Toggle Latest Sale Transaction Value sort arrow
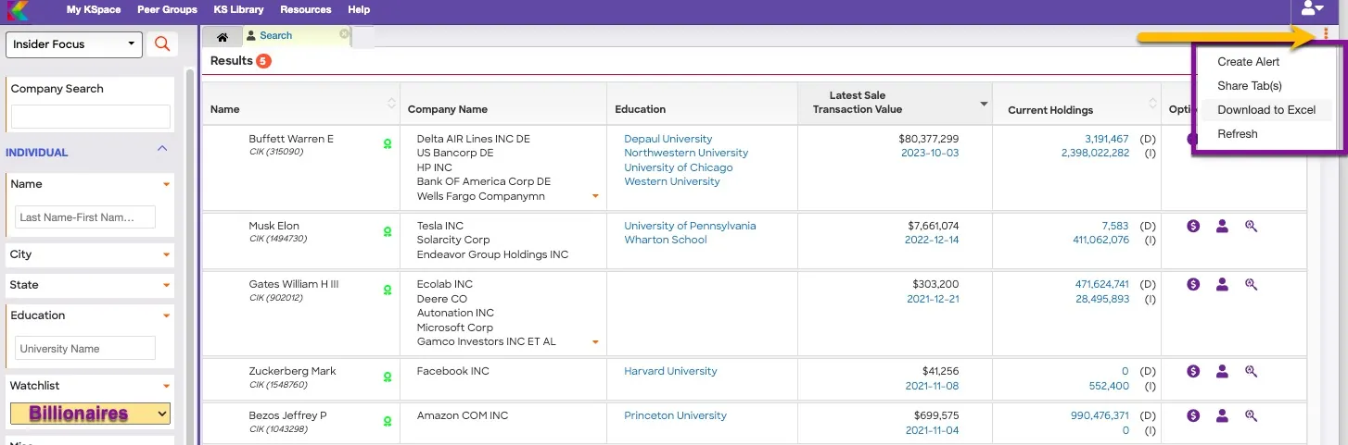Screen dimensions: 1348x445 [984, 104]
